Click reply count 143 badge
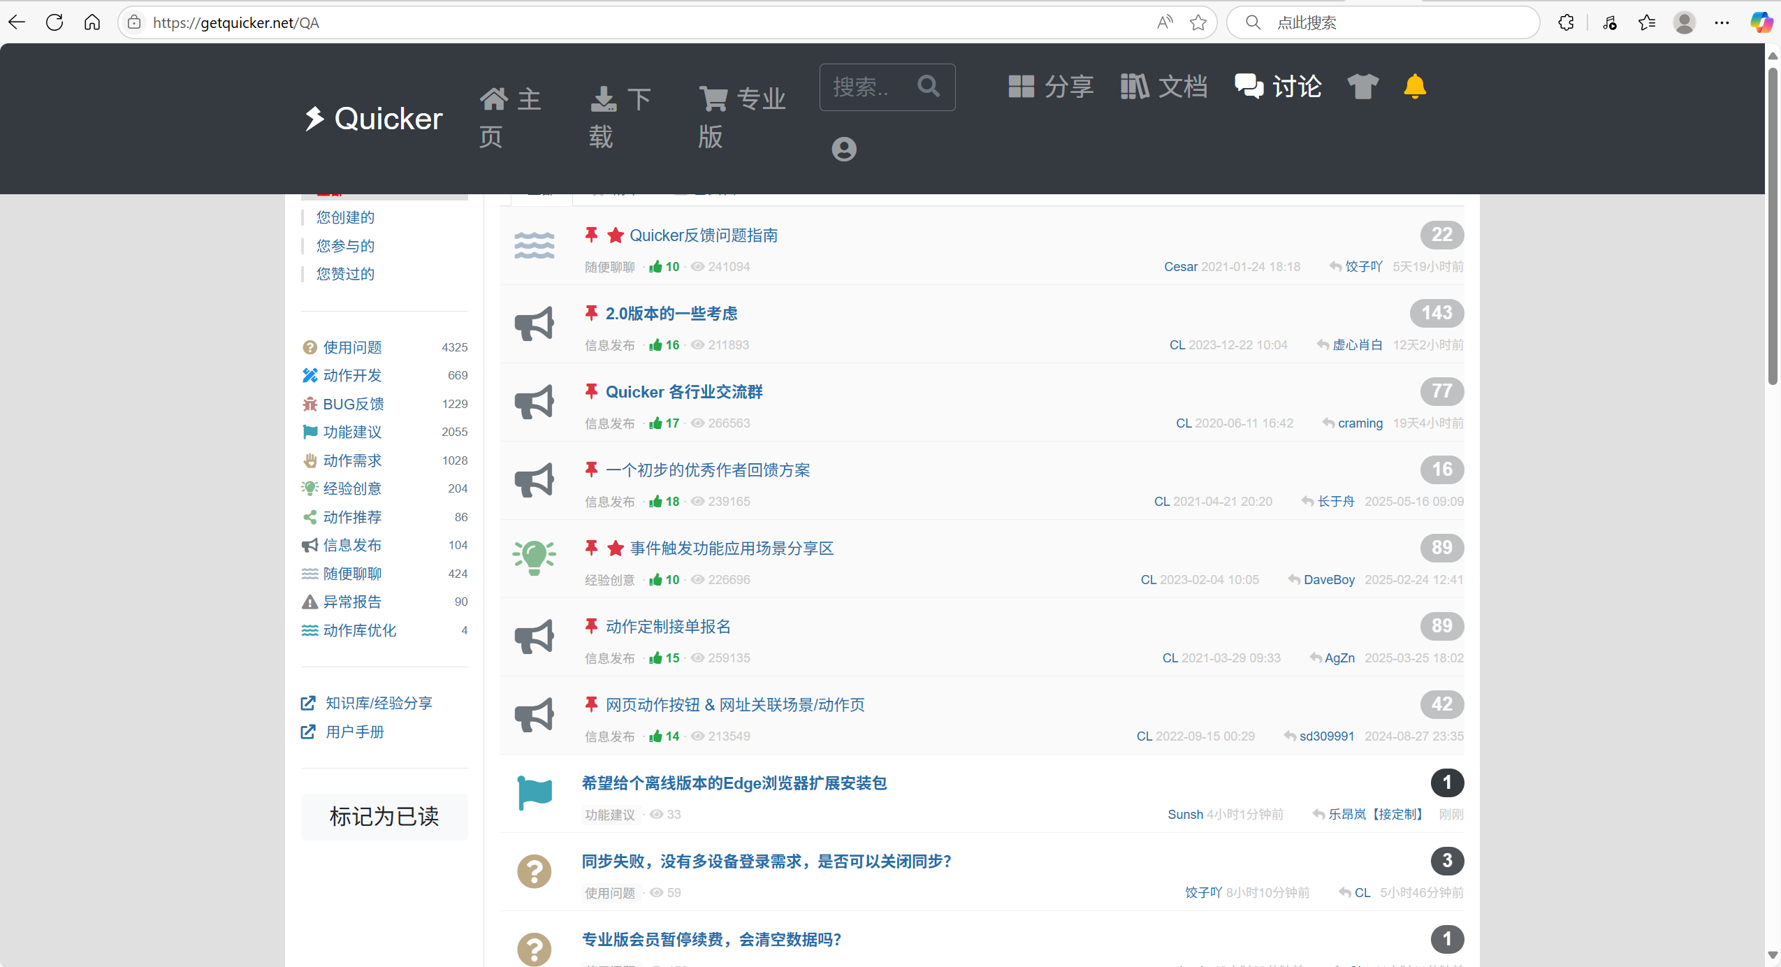The width and height of the screenshot is (1781, 967). coord(1437,313)
